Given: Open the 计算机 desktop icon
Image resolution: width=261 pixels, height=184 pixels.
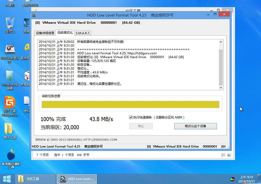Looking at the screenshot, I should [x=10, y=4].
